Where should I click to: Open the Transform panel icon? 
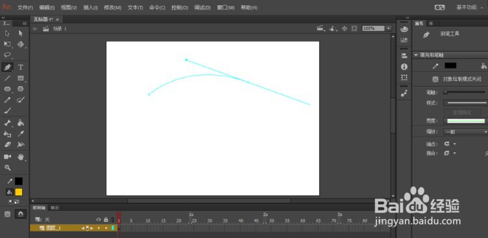point(404,78)
